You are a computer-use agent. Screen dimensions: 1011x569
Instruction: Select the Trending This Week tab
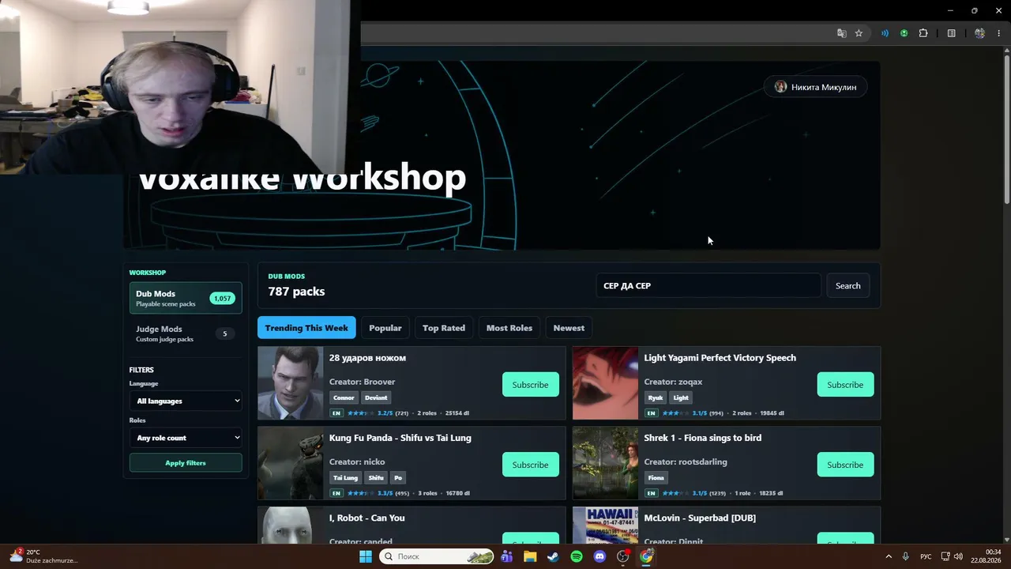(x=306, y=328)
